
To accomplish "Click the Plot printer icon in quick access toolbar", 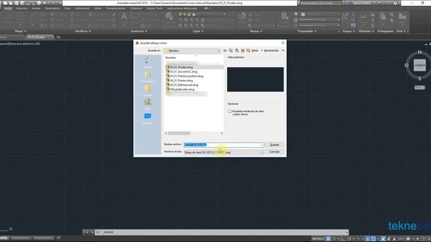I will 39,3.
